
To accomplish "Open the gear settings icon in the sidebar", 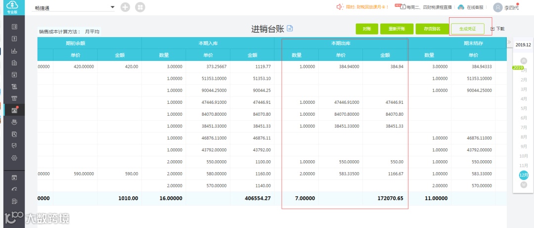I will 14,158.
